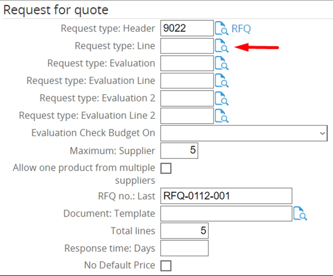Expand Evaluation Check Budget On dropdown
The height and width of the screenshot is (276, 333).
point(244,133)
